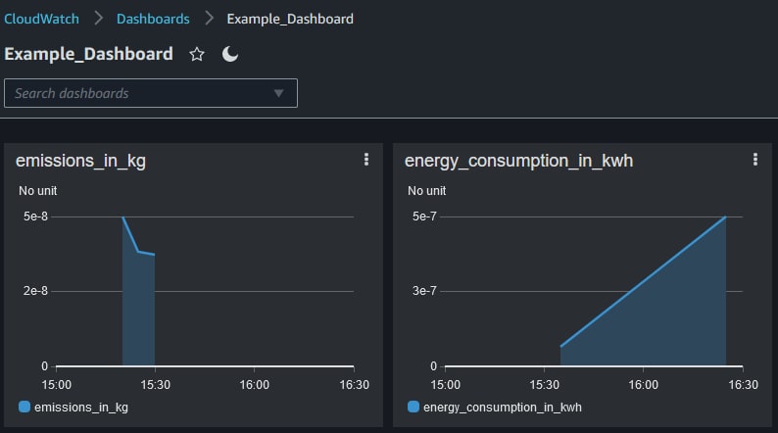778x433 pixels.
Task: Focus the Search dashboards text field
Action: pos(137,93)
